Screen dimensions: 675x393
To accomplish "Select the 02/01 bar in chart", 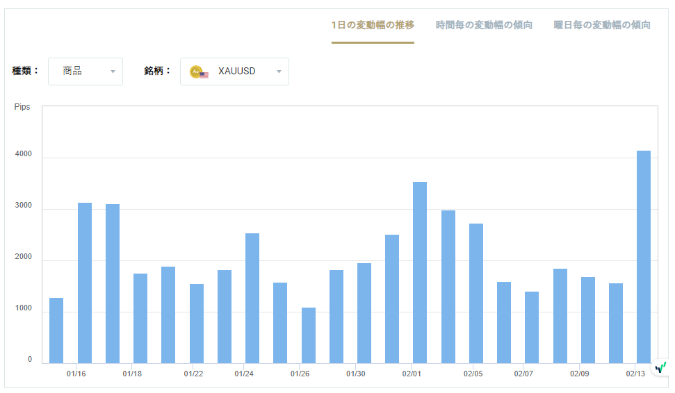I will pos(420,273).
